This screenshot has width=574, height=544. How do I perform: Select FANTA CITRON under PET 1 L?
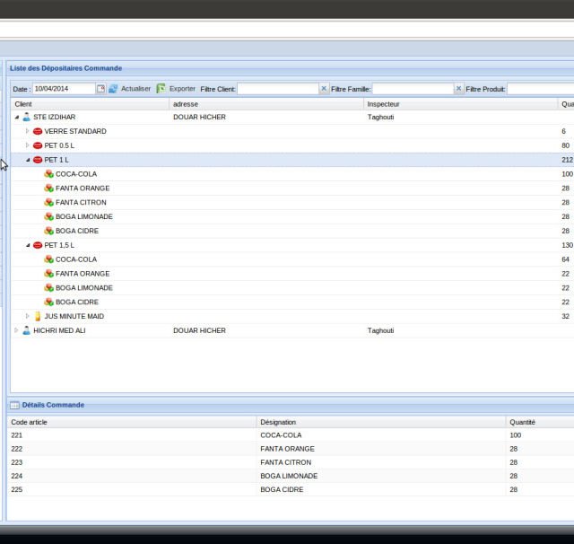tap(83, 202)
